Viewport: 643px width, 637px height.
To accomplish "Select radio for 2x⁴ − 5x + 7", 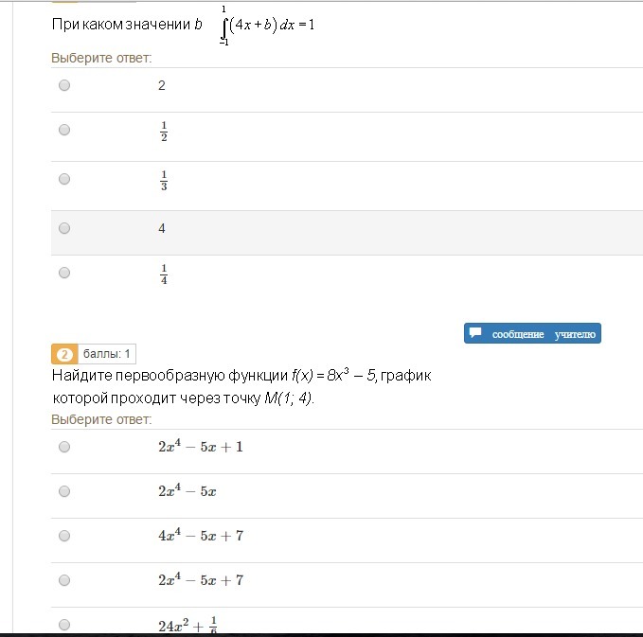I will tap(64, 580).
